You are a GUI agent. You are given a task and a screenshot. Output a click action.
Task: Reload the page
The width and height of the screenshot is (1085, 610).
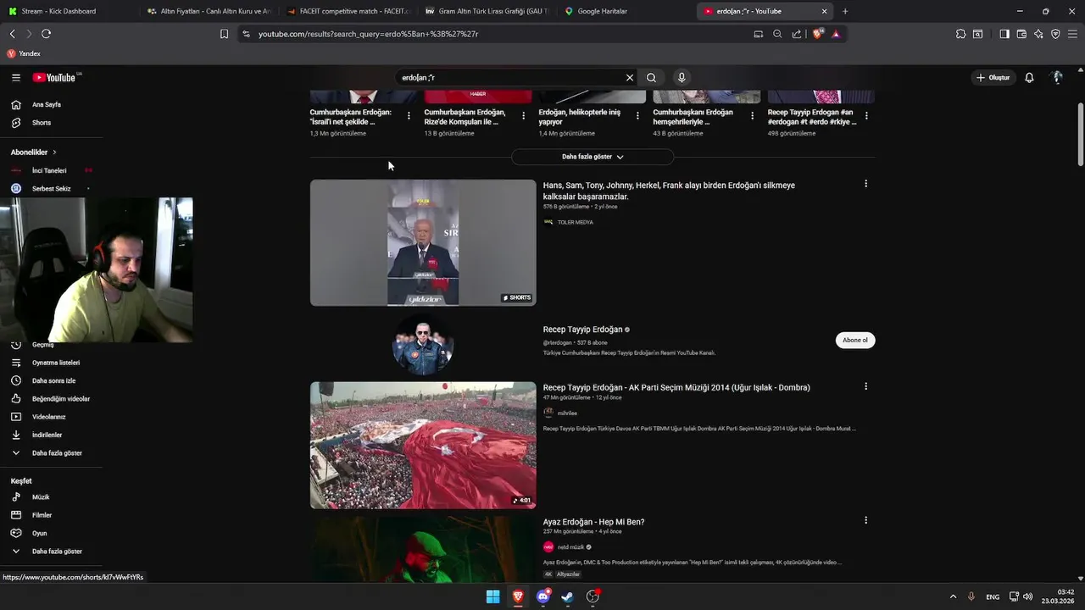46,34
